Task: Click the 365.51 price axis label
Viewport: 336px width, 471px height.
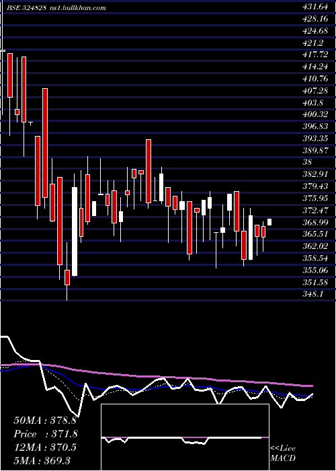Action: (315, 234)
